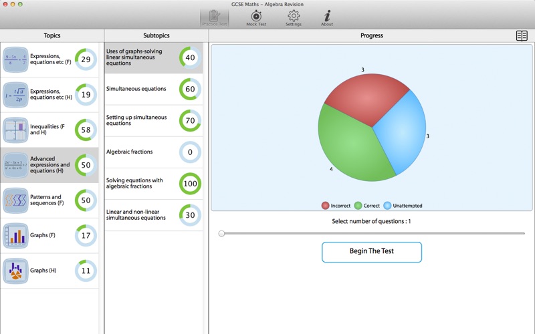
Task: Select subtopic Uses of graphs-solving linear simultaneous equations
Action: click(154, 57)
